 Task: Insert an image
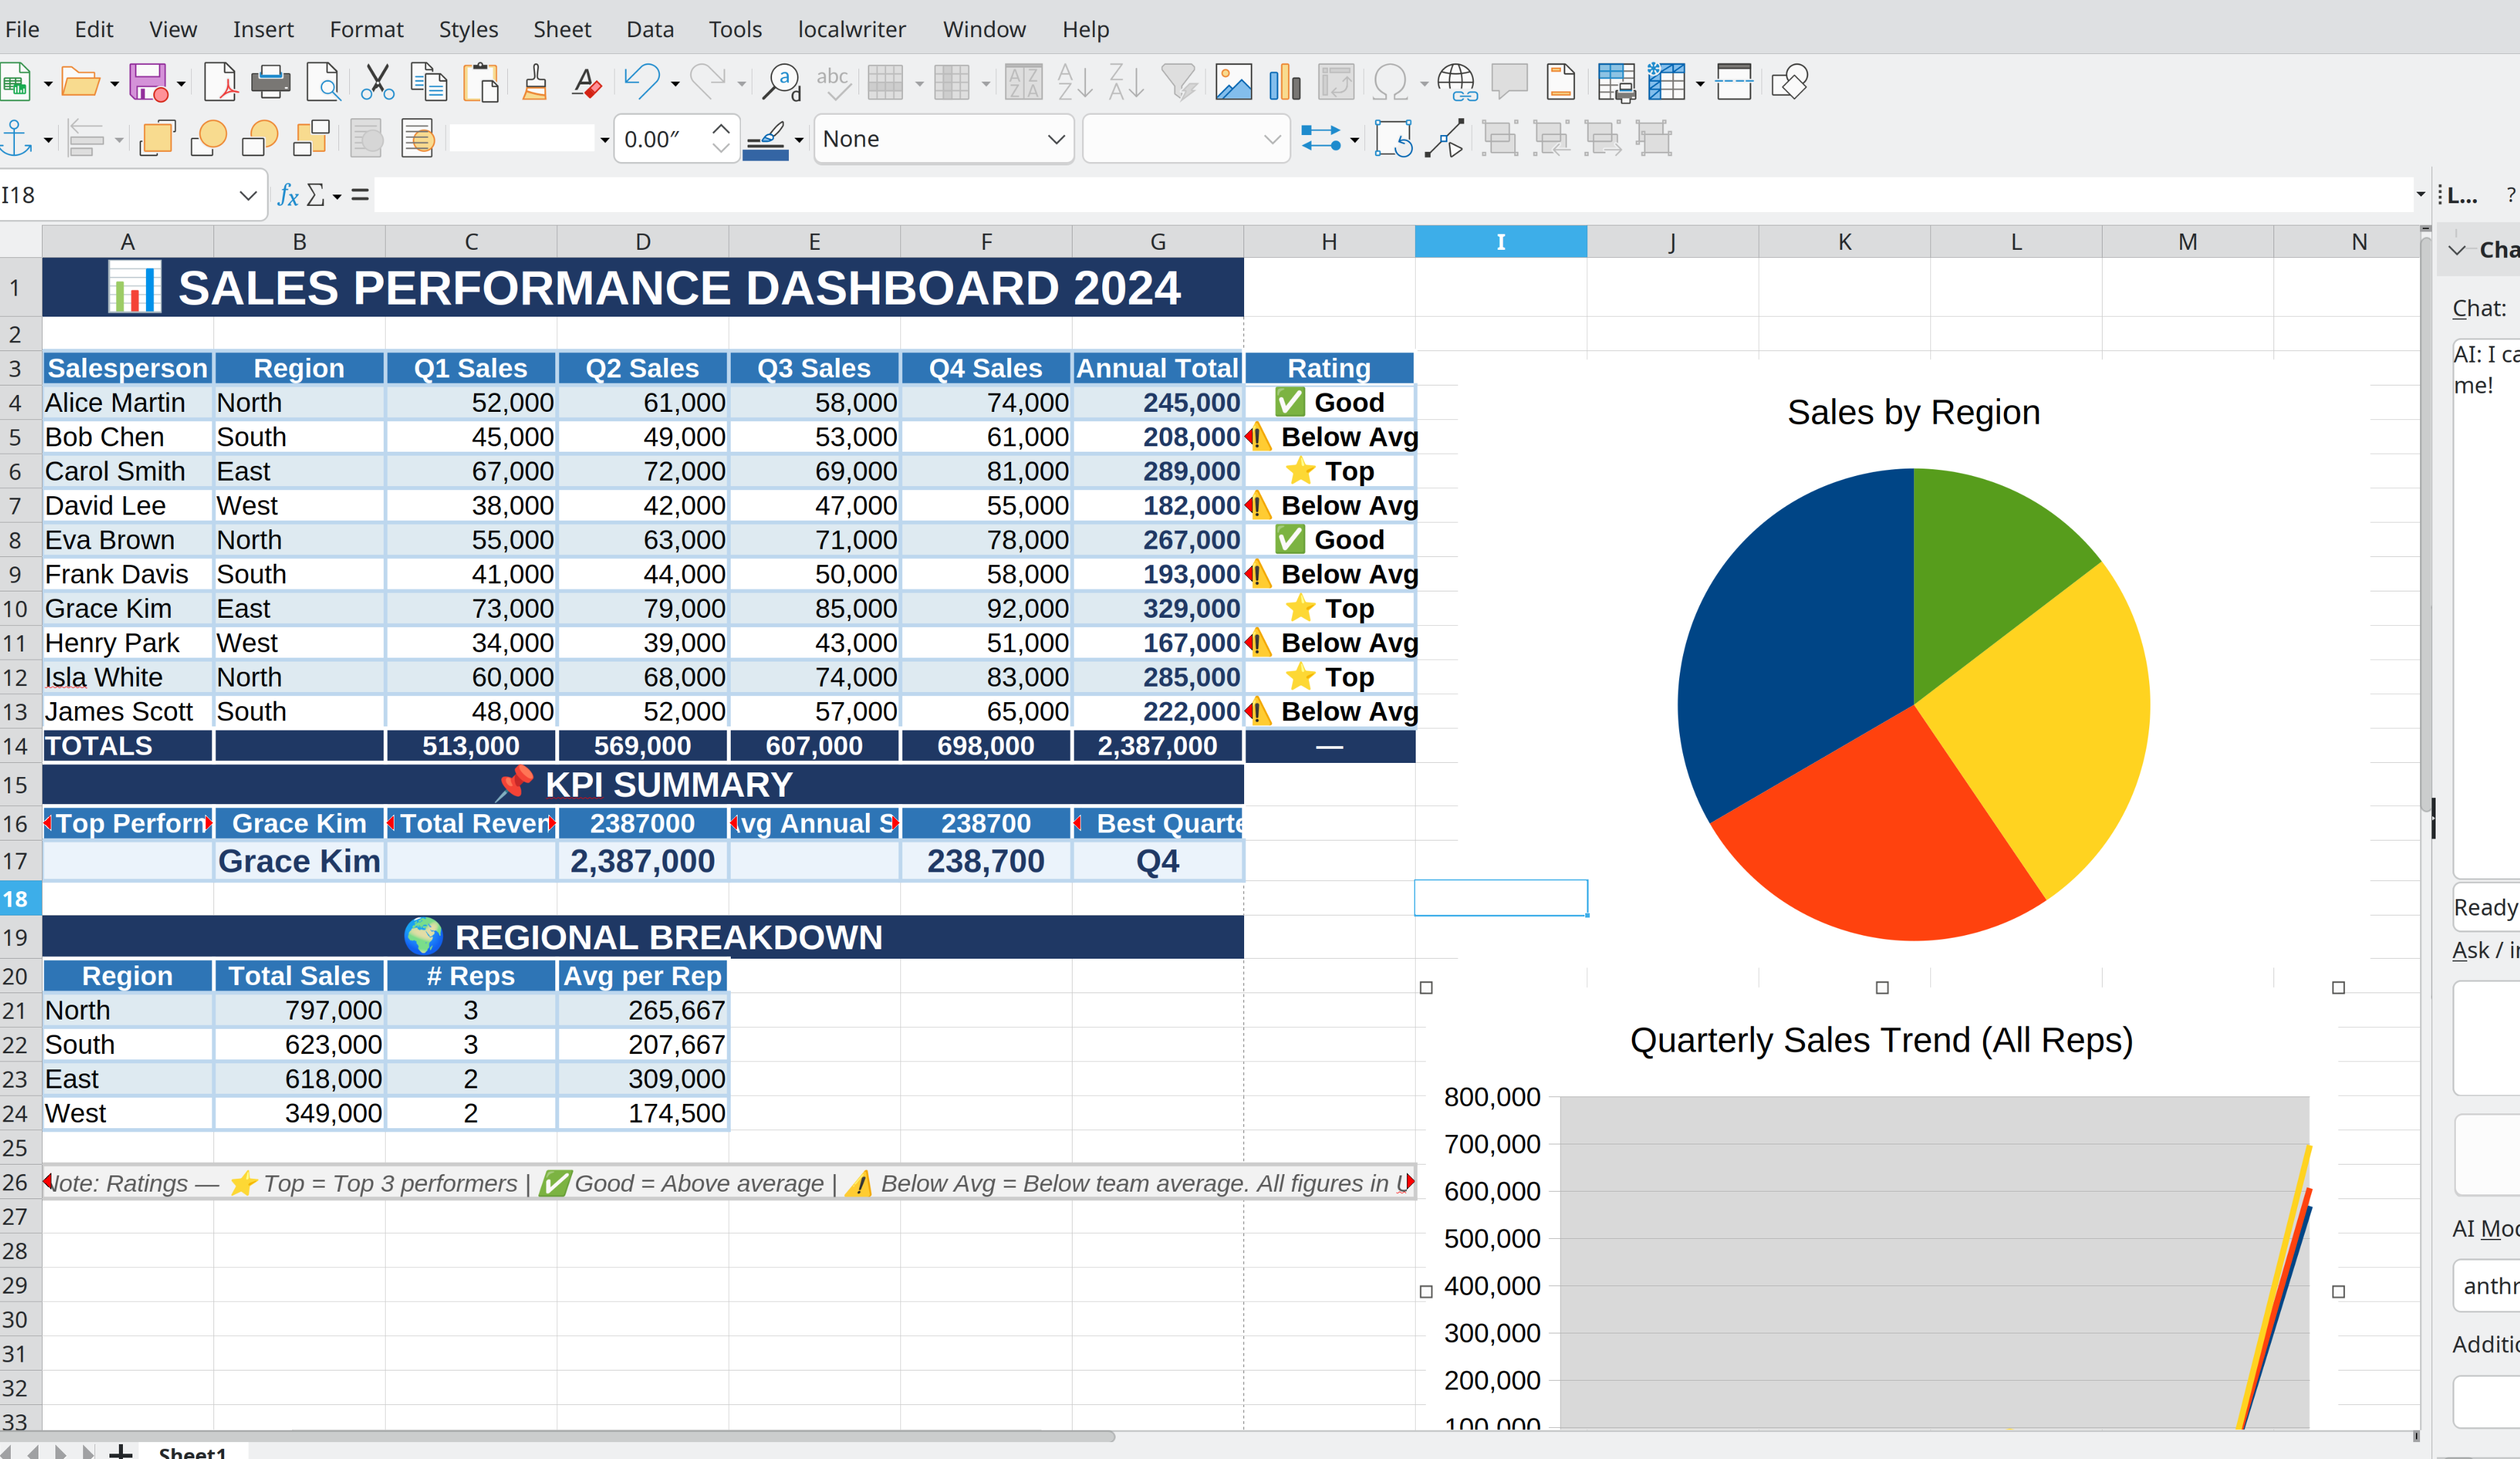1233,82
